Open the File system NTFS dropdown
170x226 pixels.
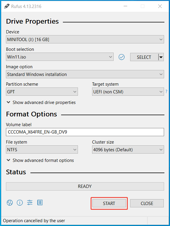42,150
